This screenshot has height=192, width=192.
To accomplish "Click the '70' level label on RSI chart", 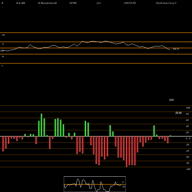I will (3, 44).
